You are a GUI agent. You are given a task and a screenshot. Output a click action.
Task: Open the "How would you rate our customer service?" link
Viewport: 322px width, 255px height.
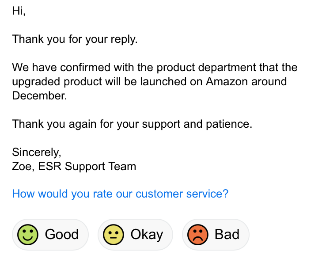coord(120,194)
